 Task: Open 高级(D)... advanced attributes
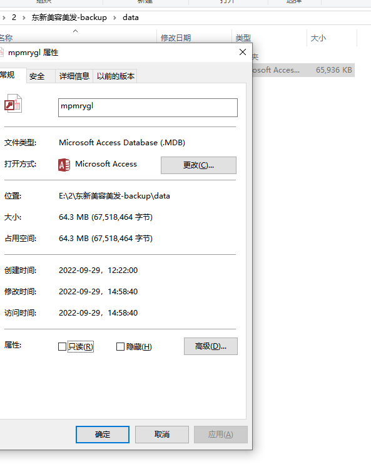[x=210, y=346]
